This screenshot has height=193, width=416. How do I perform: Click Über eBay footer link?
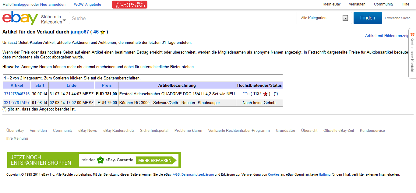click(15, 131)
